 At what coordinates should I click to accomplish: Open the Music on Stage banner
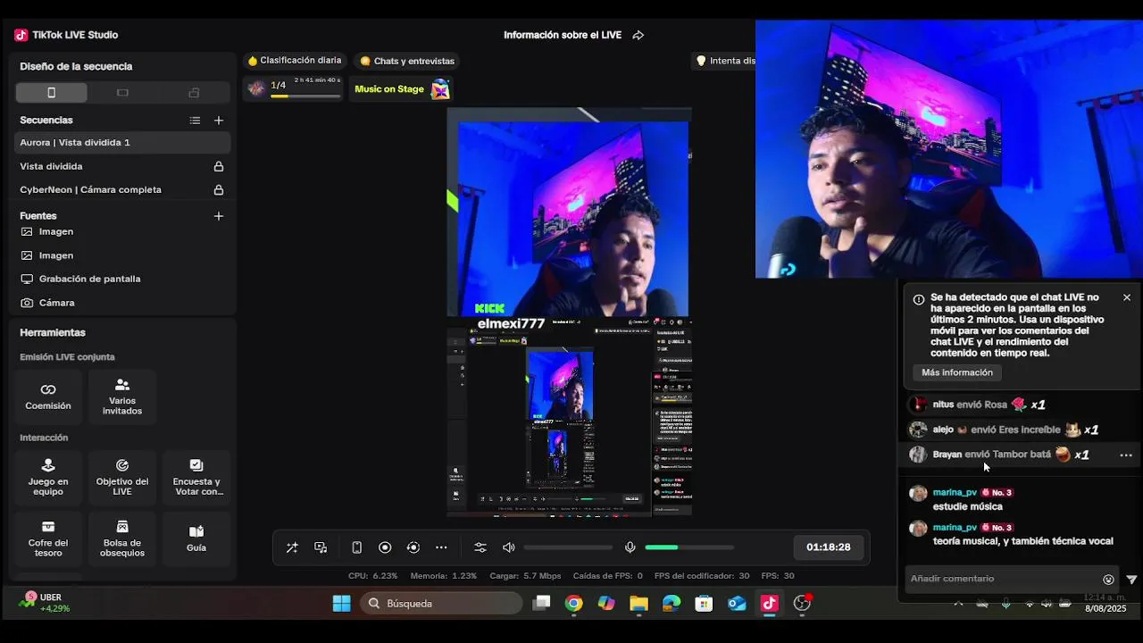click(x=401, y=88)
